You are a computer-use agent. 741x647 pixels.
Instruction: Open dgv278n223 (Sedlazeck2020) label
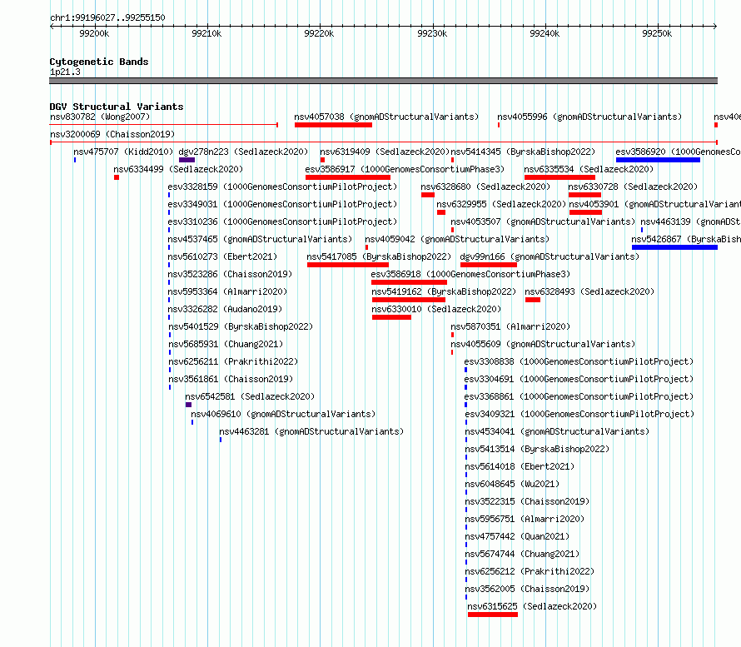point(243,152)
